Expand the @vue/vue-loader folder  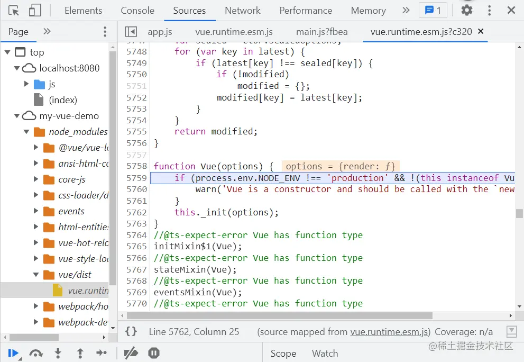[x=36, y=147]
